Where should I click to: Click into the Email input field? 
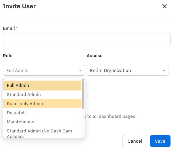click(86, 39)
